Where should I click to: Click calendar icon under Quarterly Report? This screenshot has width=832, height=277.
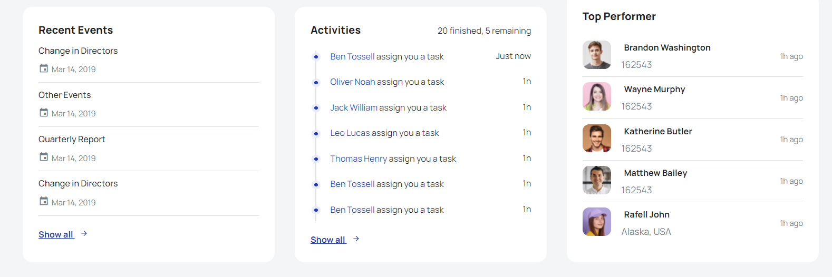[x=44, y=157]
